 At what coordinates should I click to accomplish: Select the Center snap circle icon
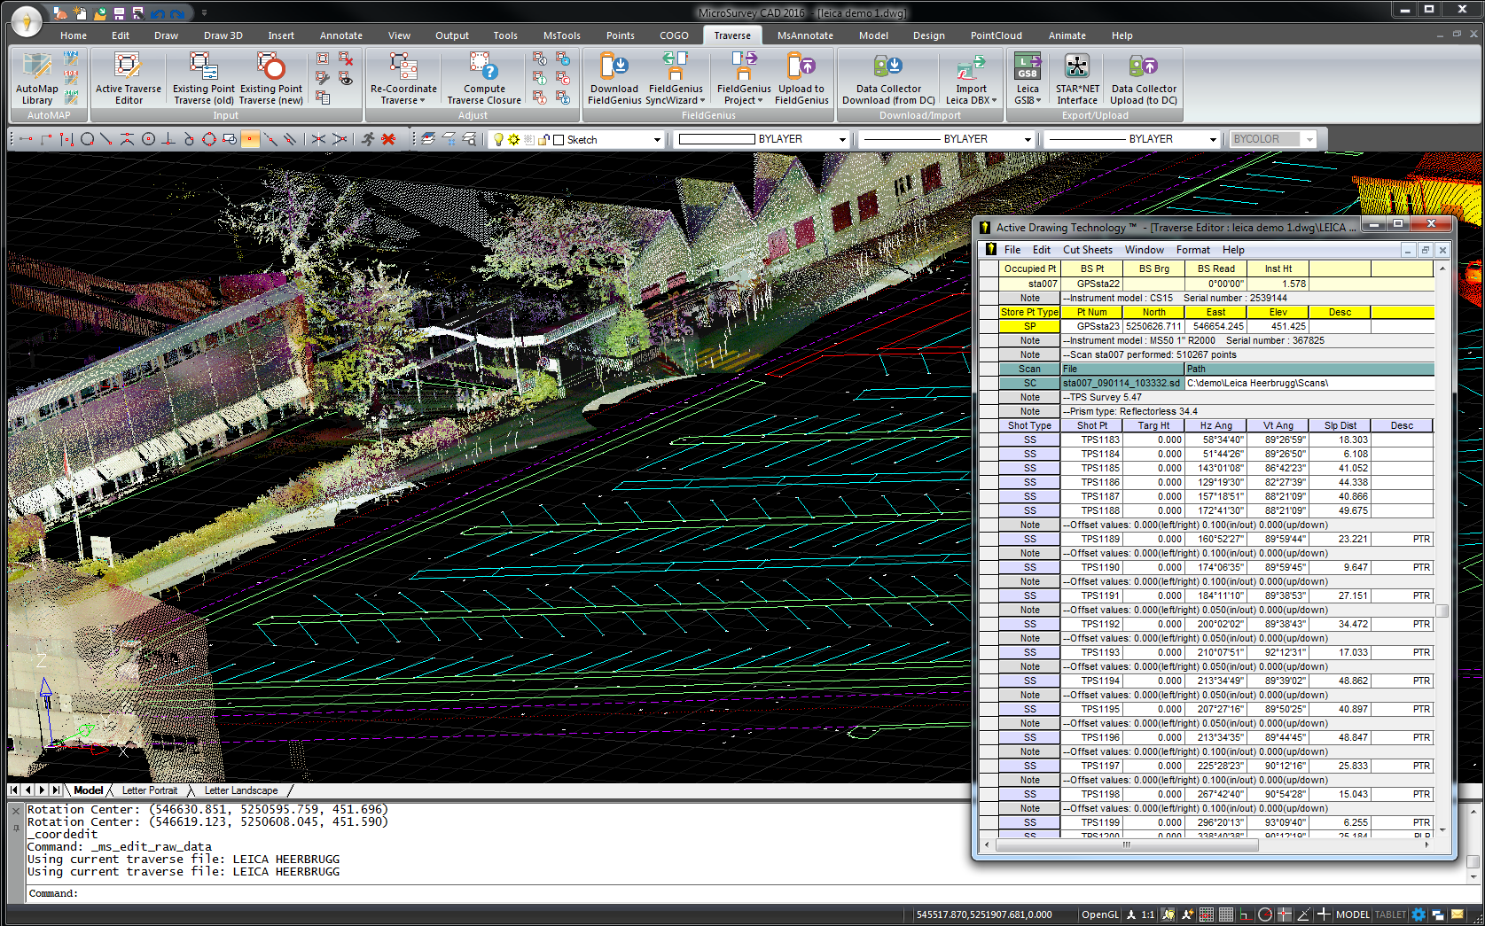pyautogui.click(x=148, y=139)
